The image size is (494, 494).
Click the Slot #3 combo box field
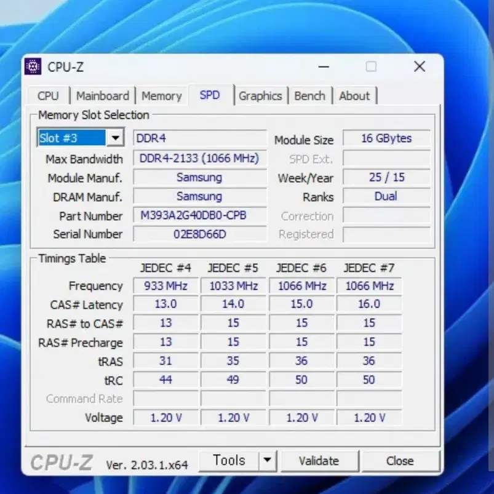click(x=81, y=138)
